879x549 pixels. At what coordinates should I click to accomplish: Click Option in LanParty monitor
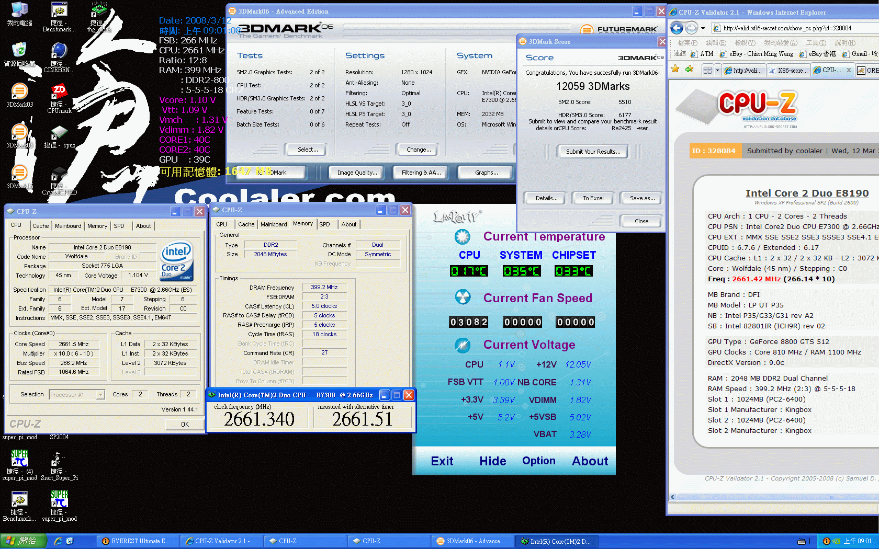(x=539, y=461)
